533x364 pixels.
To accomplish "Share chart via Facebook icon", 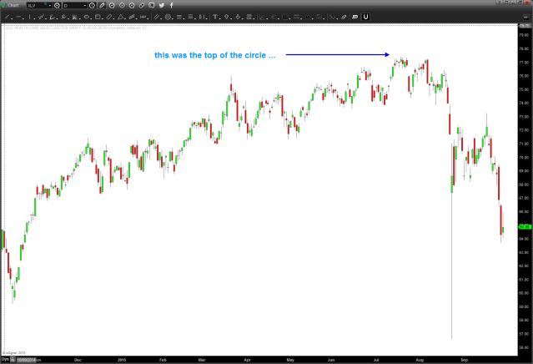I will tap(172, 6).
